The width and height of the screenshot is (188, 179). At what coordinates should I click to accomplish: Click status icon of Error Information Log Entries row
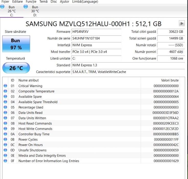click(5, 161)
